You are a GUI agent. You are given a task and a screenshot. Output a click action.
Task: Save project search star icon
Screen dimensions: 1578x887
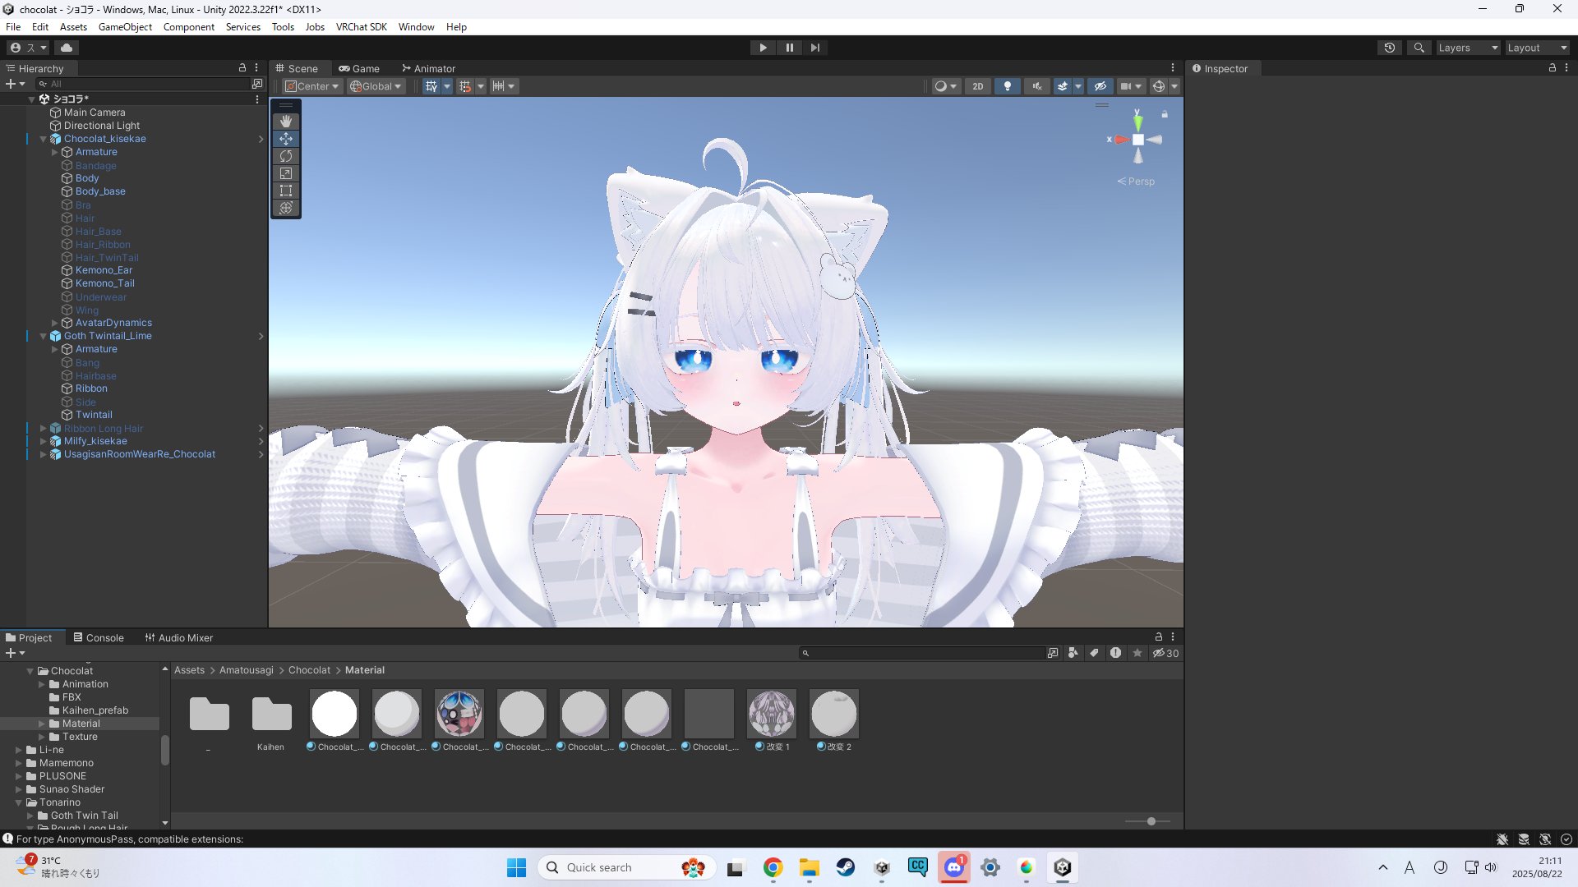[x=1137, y=654]
